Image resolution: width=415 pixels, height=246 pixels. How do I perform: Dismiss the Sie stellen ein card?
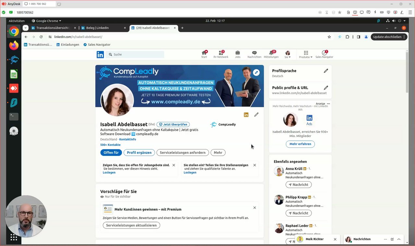pyautogui.click(x=255, y=165)
